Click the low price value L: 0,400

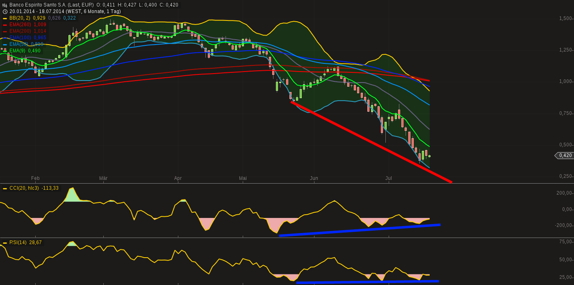pos(148,5)
